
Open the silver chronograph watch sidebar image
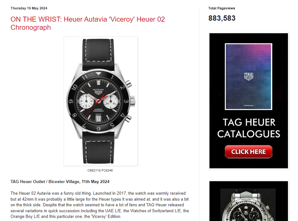[x=249, y=201]
